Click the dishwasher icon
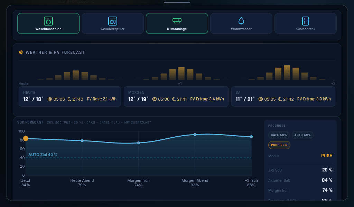Viewport: 354px width, 207px height. (113, 21)
